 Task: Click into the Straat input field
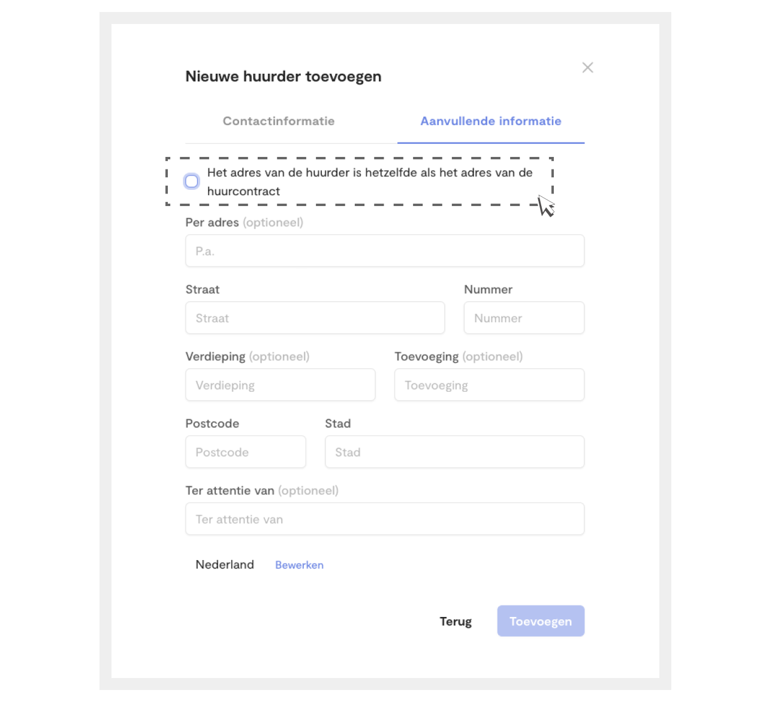point(315,318)
